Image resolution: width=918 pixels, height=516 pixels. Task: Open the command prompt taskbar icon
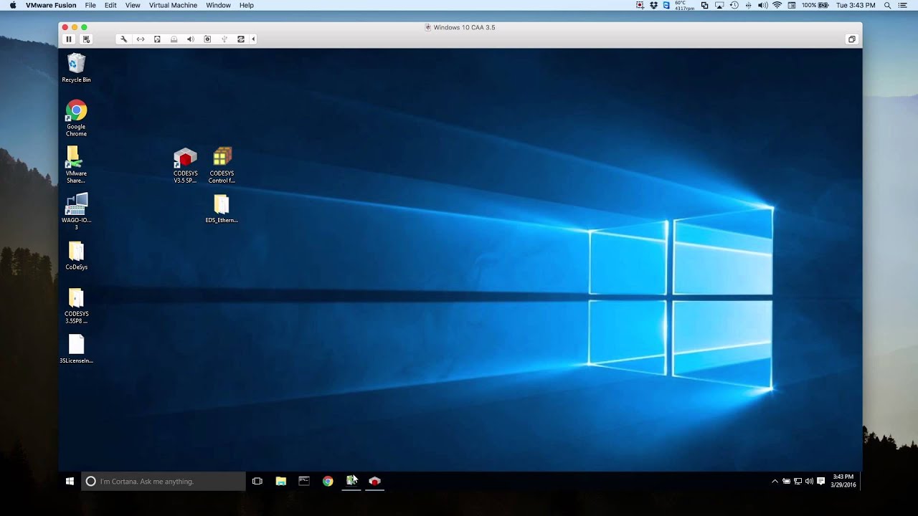(x=304, y=481)
